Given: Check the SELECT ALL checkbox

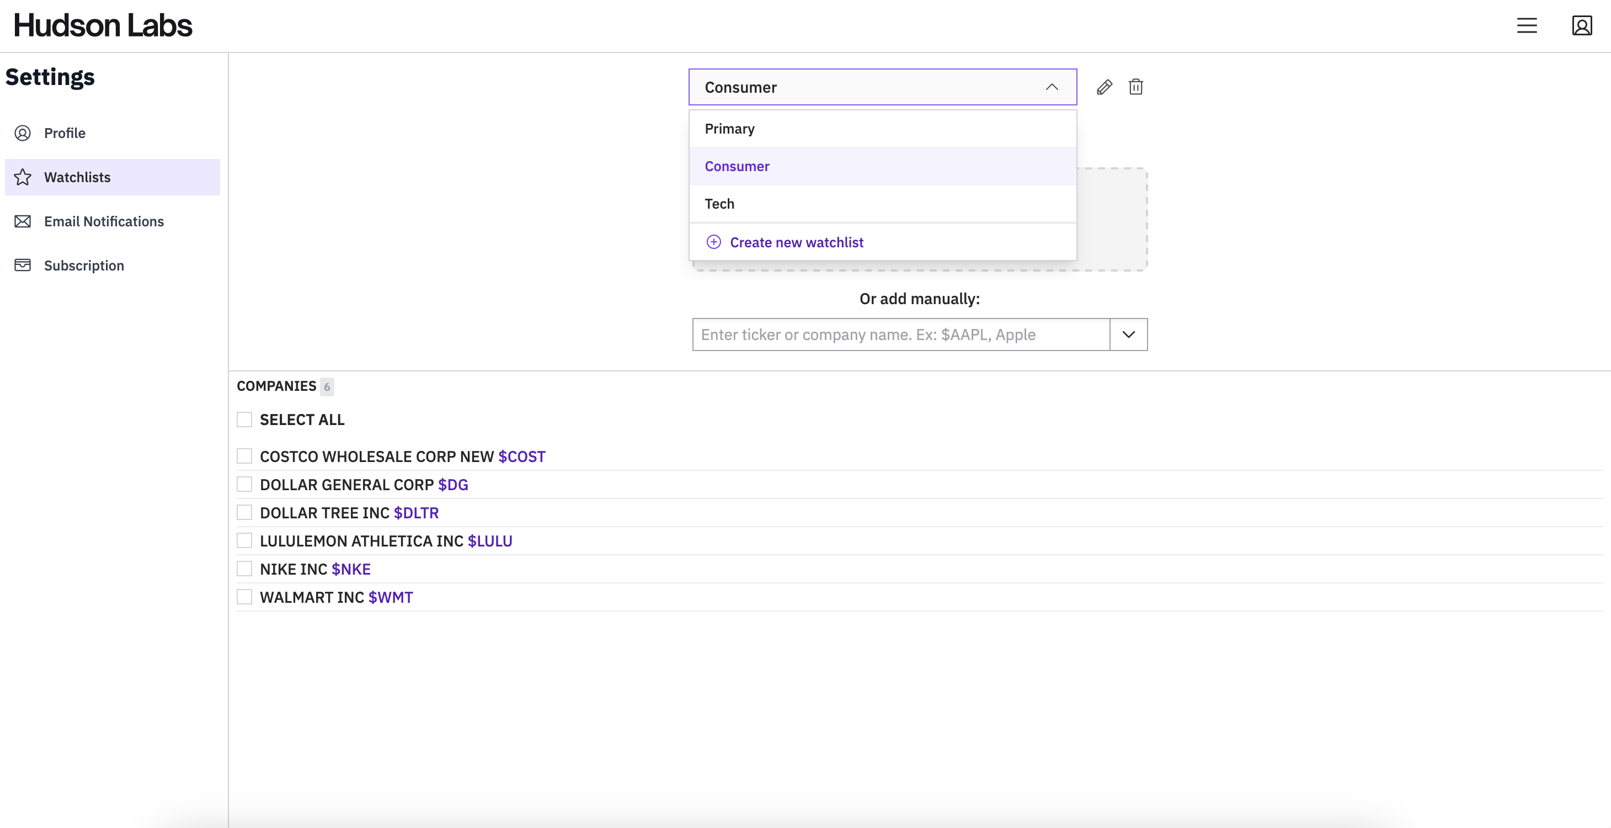Looking at the screenshot, I should (x=244, y=420).
